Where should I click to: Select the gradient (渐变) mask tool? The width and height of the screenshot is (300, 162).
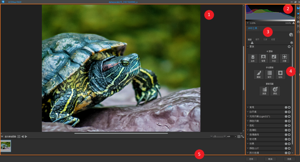tap(269, 74)
